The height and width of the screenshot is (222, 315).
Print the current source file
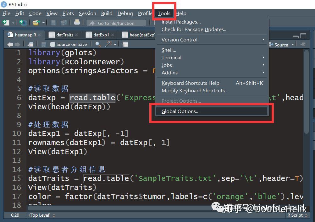tap(77, 23)
